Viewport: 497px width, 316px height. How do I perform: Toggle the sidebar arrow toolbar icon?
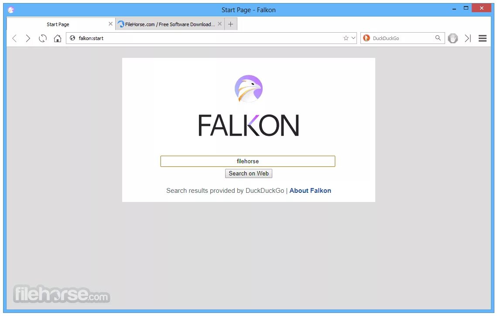click(467, 38)
